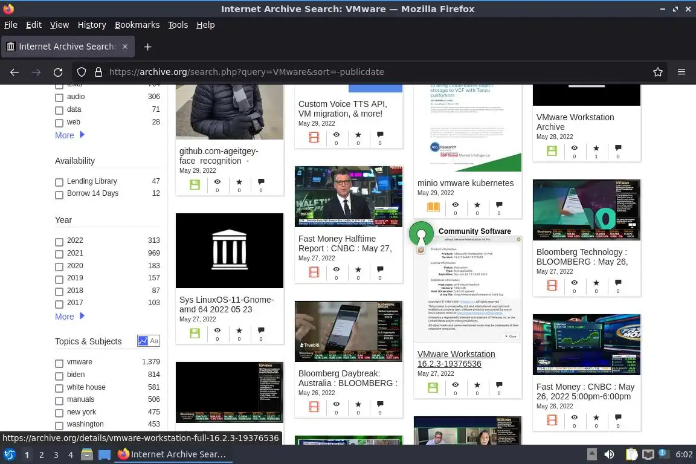Open the Edit menu
The width and height of the screenshot is (696, 464).
[x=34, y=25]
